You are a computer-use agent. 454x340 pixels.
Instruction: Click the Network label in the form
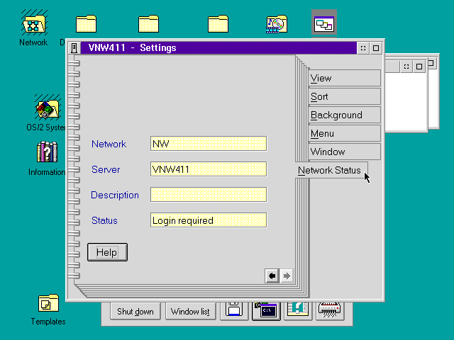(x=109, y=144)
